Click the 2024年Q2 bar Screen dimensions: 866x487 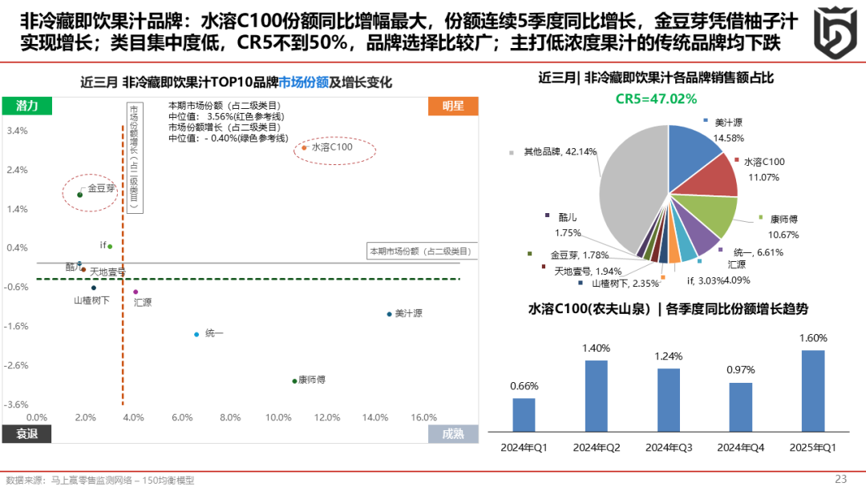(596, 396)
